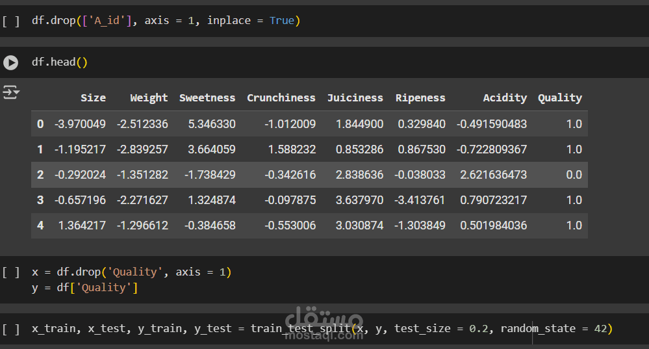Click the Quality value 0.0
Screen dimensions: 649x349
pos(574,175)
